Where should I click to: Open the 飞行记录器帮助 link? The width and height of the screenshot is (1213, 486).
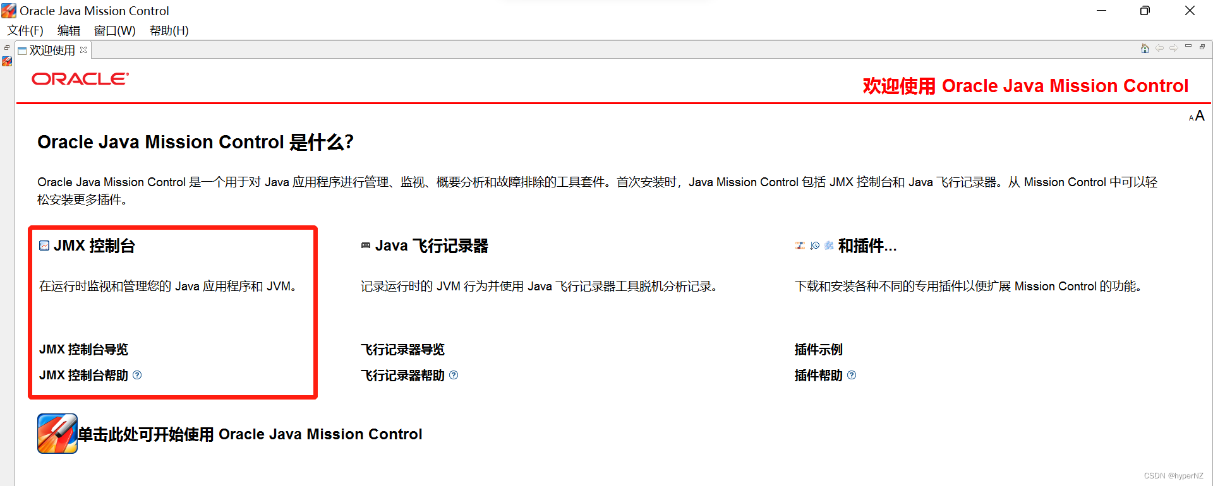pos(402,375)
